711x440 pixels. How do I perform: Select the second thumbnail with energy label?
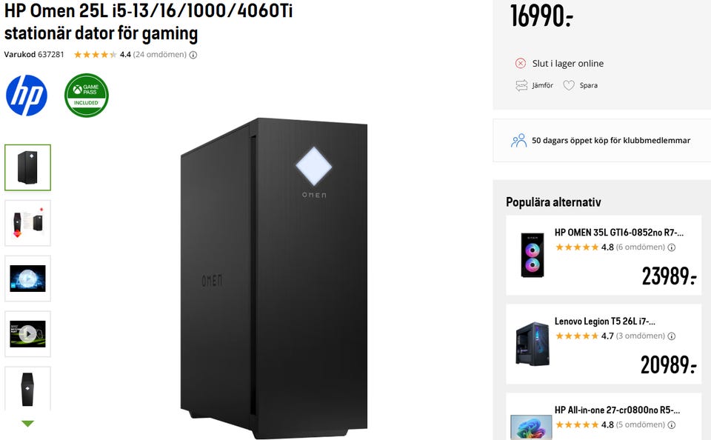pyautogui.click(x=27, y=223)
